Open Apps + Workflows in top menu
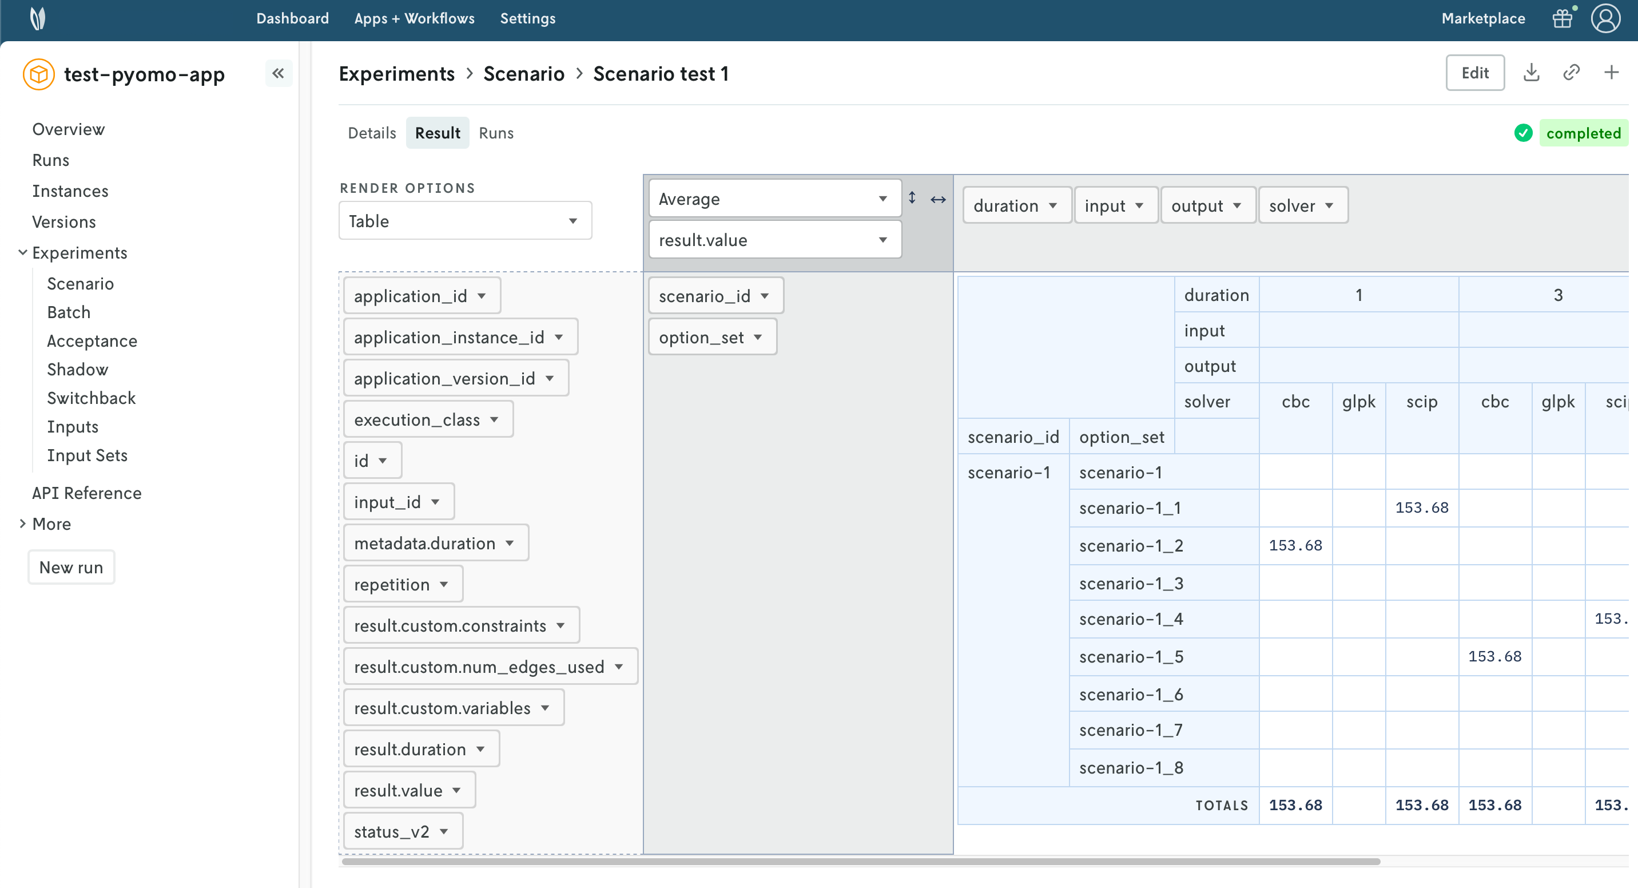 414,18
